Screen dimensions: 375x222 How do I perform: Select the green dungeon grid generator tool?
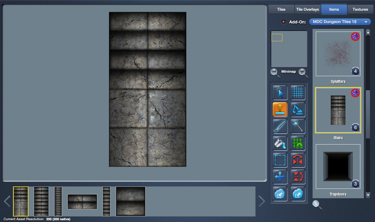298,143
